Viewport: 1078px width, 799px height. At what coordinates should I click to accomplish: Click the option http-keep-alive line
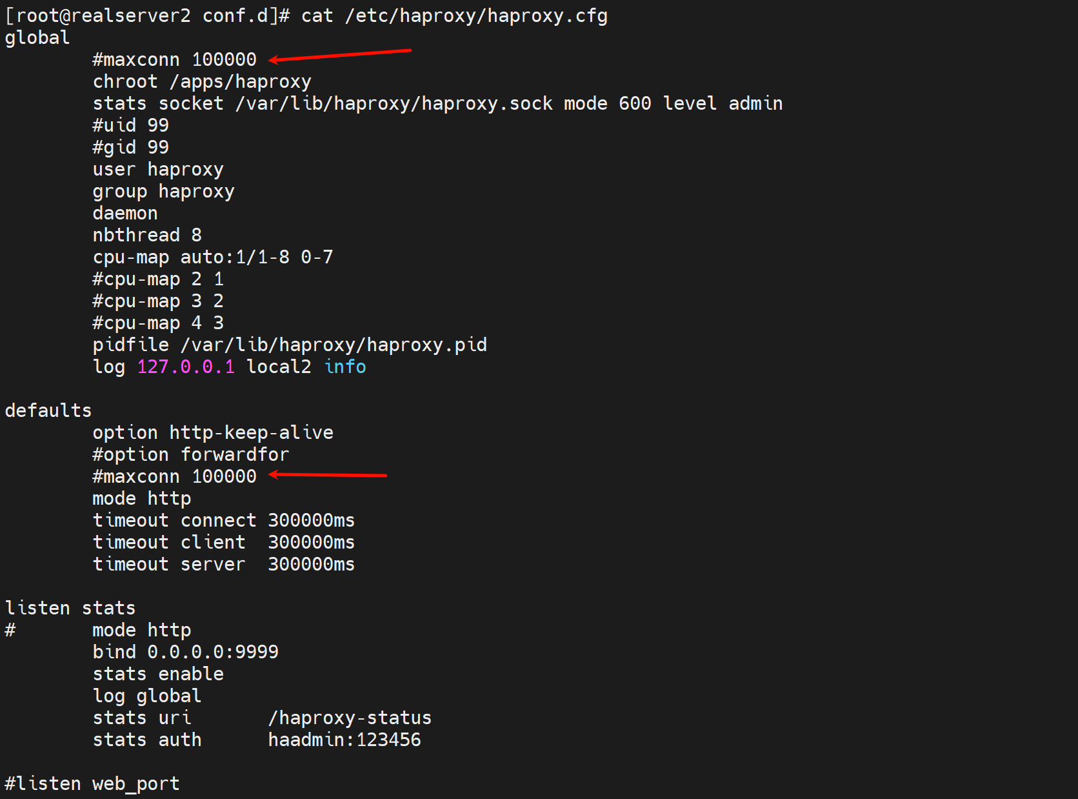(x=213, y=433)
